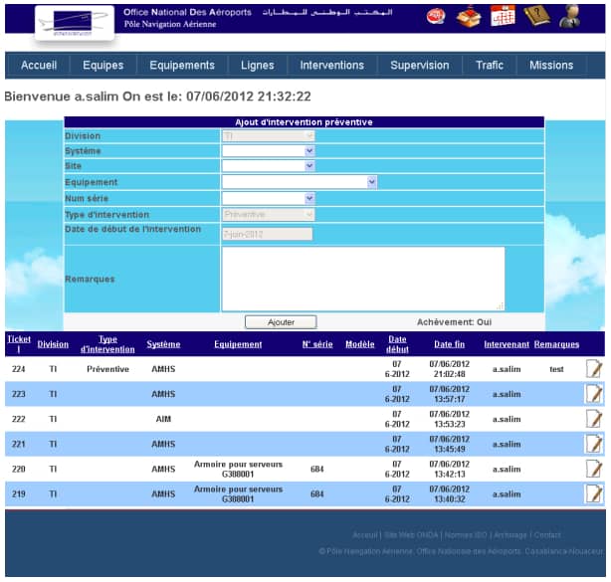Open Normes ISO footer link
The width and height of the screenshot is (611, 582).
tap(466, 535)
